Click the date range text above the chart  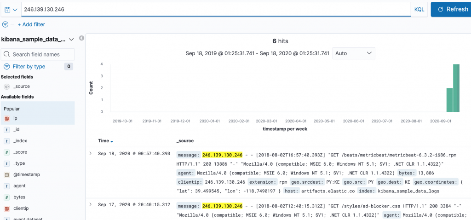coord(258,53)
